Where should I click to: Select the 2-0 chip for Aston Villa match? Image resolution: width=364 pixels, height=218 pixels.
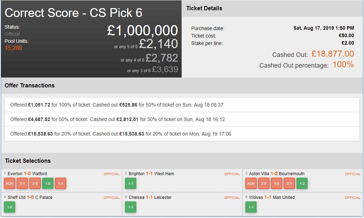pos(264,183)
